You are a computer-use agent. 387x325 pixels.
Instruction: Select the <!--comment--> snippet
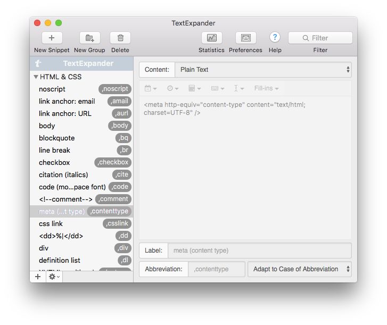point(81,199)
